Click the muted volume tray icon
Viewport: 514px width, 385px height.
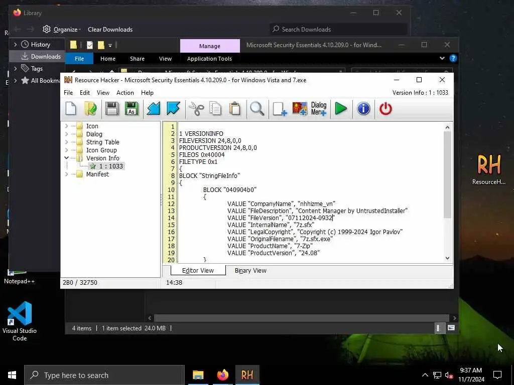449,375
